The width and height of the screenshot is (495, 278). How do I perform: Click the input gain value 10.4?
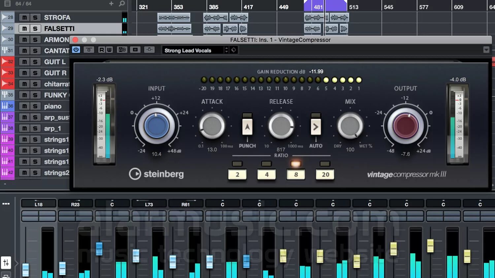[x=156, y=154]
